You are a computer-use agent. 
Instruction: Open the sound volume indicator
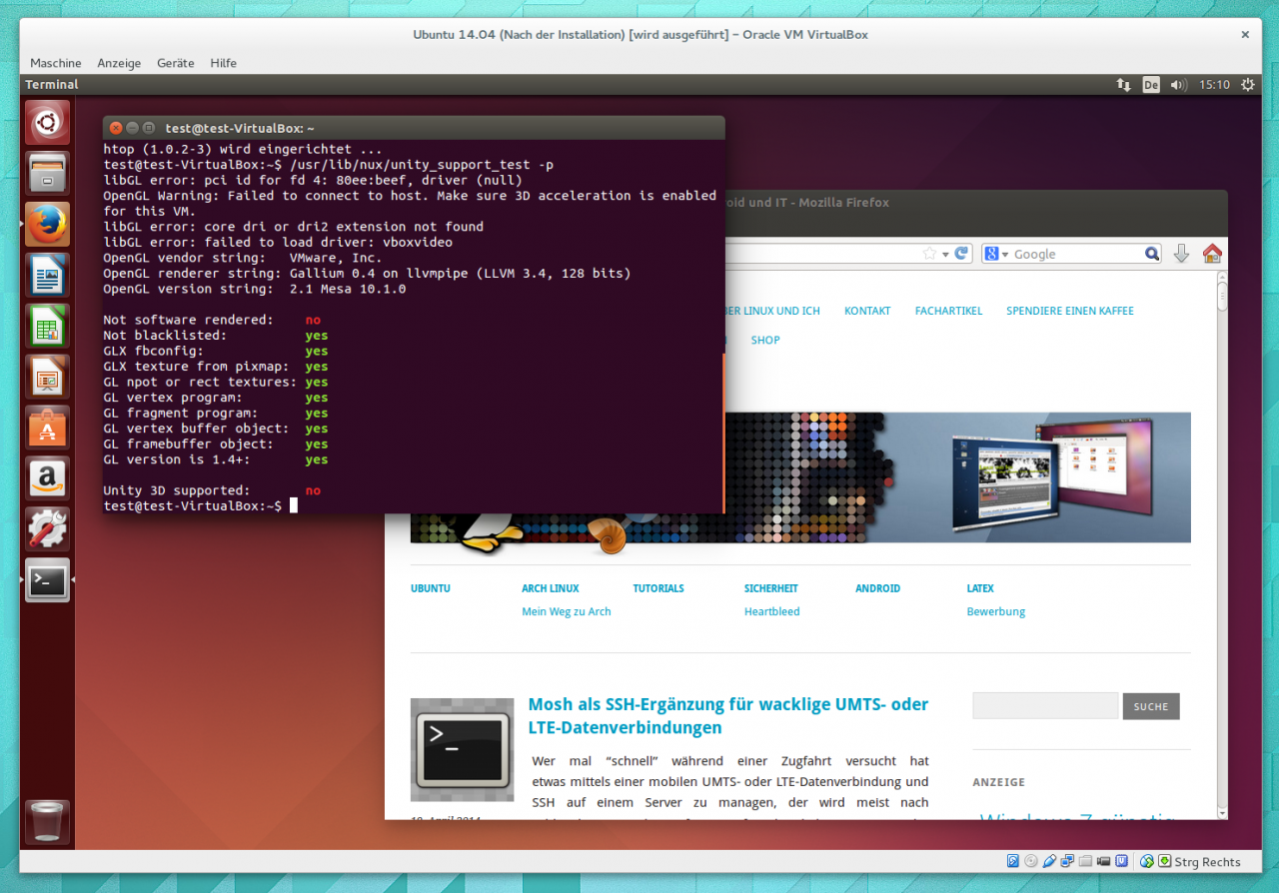pos(1178,85)
